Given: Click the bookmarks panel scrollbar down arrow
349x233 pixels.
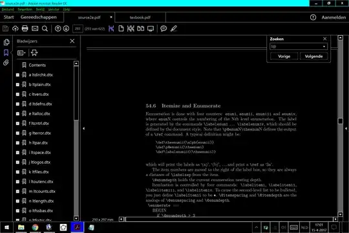Looking at the screenshot, I should 76,218.
